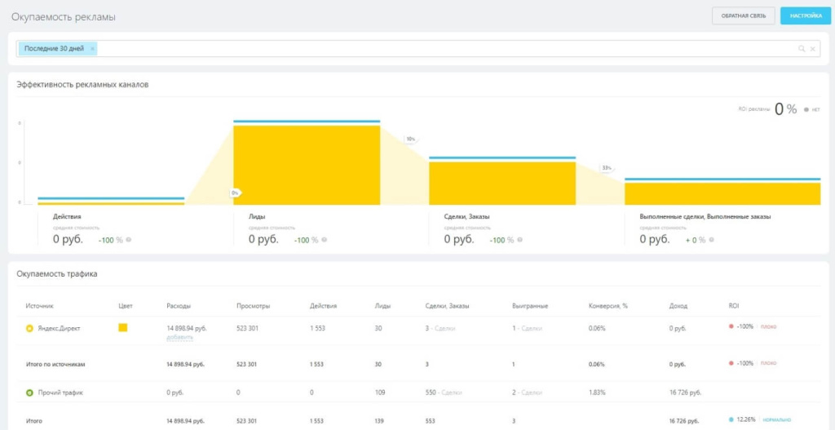Clear the filter field with the X icon
This screenshot has width=835, height=430.
[812, 49]
